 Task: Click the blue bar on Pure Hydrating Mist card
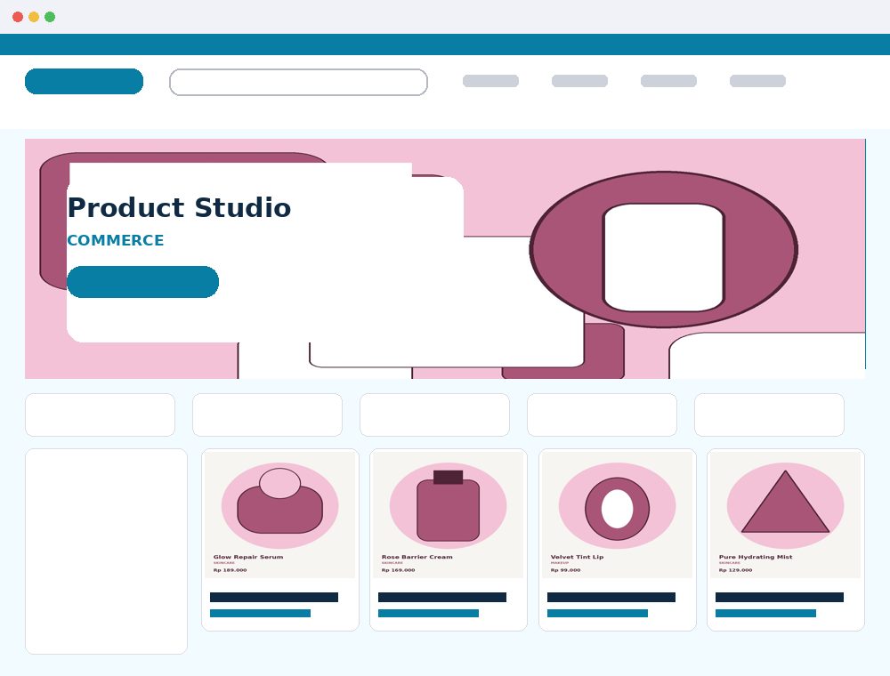765,613
